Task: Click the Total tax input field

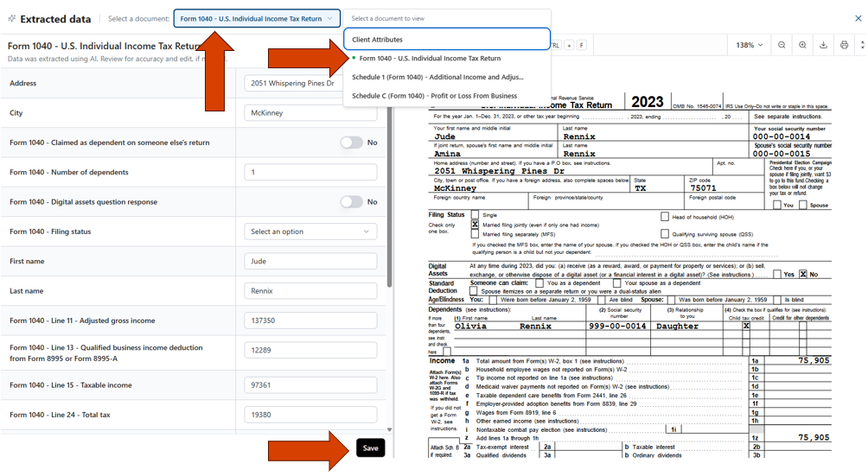Action: (310, 415)
